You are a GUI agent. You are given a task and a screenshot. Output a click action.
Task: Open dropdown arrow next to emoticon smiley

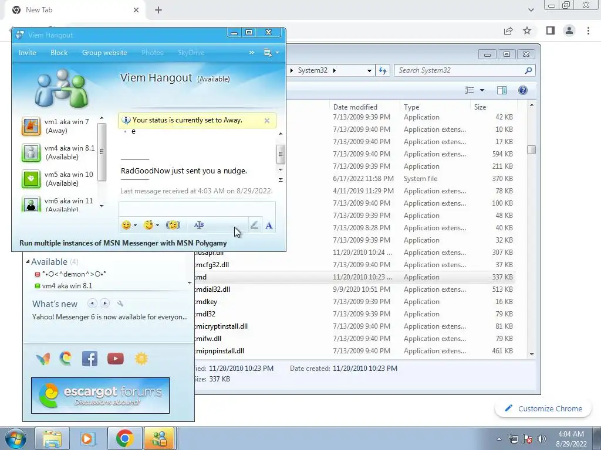(135, 226)
